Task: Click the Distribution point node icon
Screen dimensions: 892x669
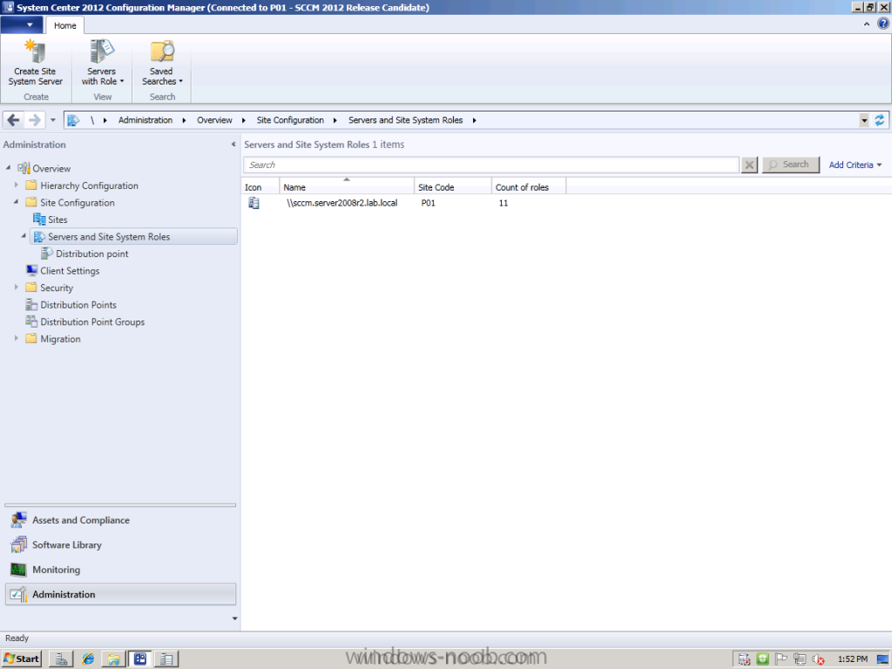Action: 47,253
